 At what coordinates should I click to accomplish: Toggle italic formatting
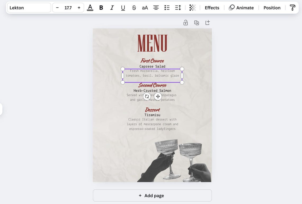point(112,7)
